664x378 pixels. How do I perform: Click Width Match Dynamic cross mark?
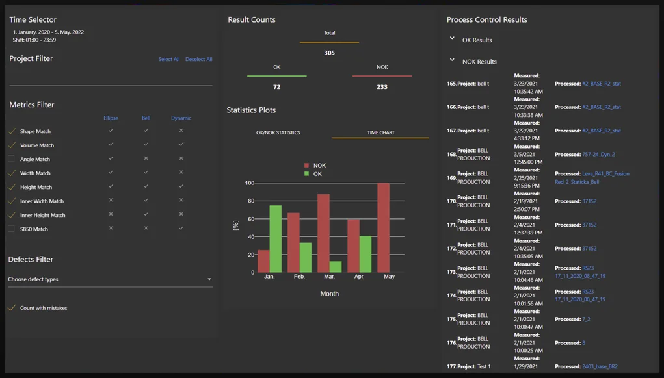click(x=181, y=172)
